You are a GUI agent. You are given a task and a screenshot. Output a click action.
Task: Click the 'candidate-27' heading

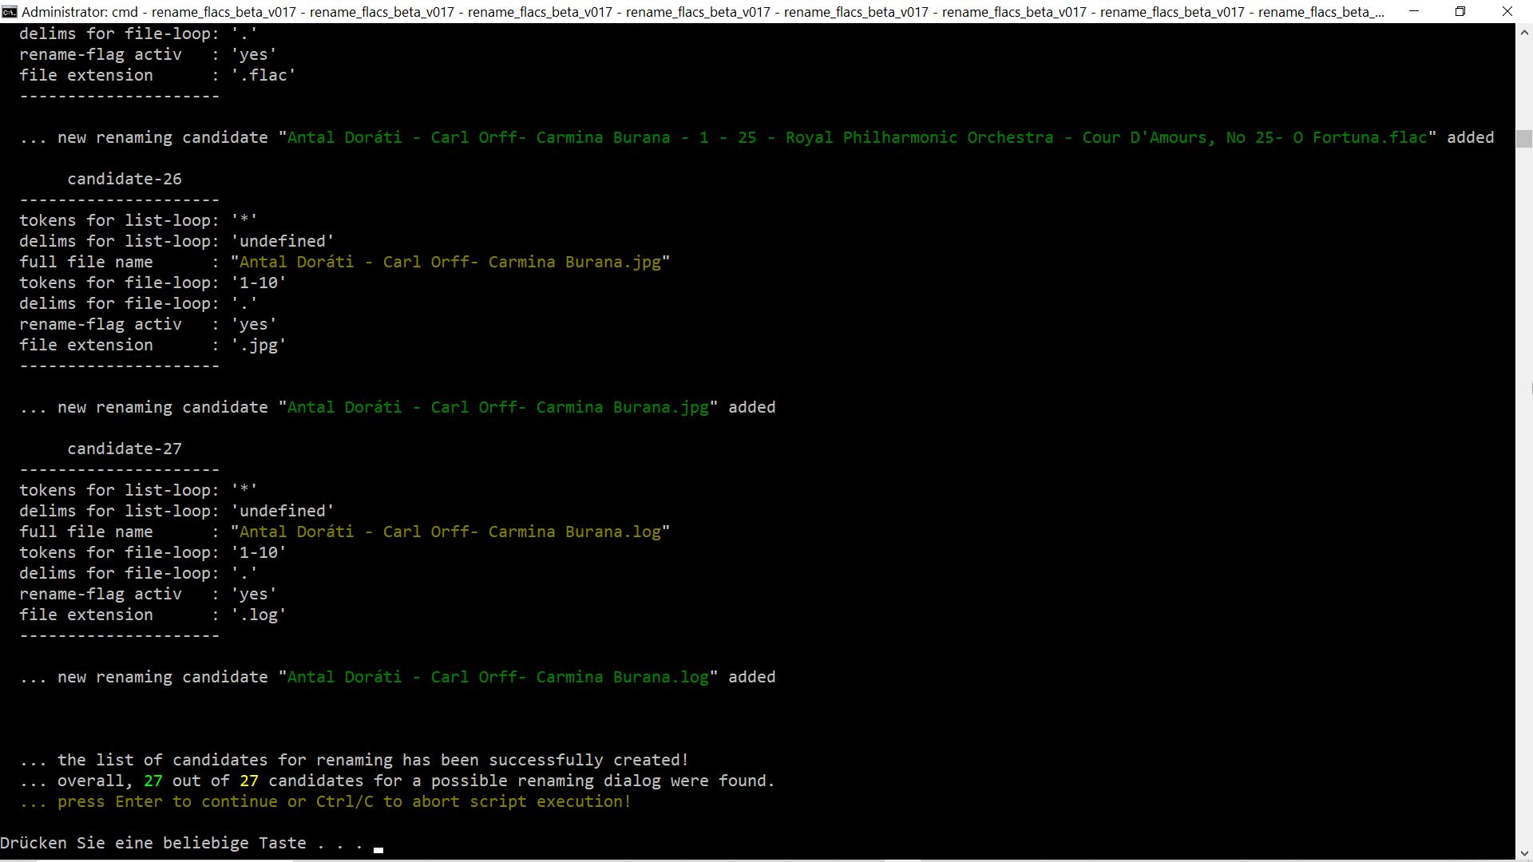[x=125, y=449]
